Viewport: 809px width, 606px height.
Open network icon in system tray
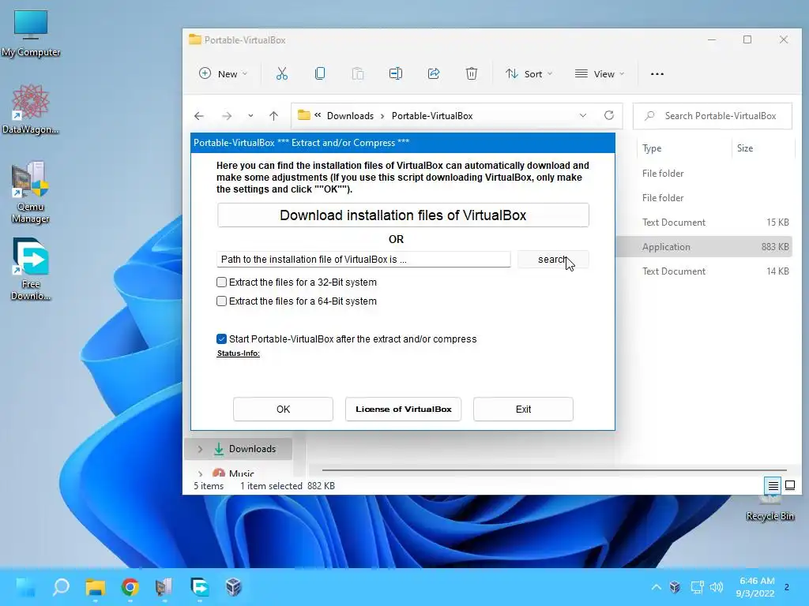pos(697,587)
